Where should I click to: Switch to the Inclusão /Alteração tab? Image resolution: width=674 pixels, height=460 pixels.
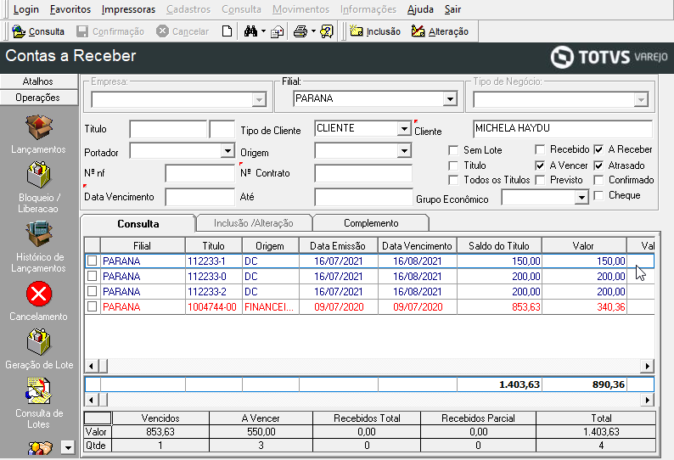tap(254, 223)
